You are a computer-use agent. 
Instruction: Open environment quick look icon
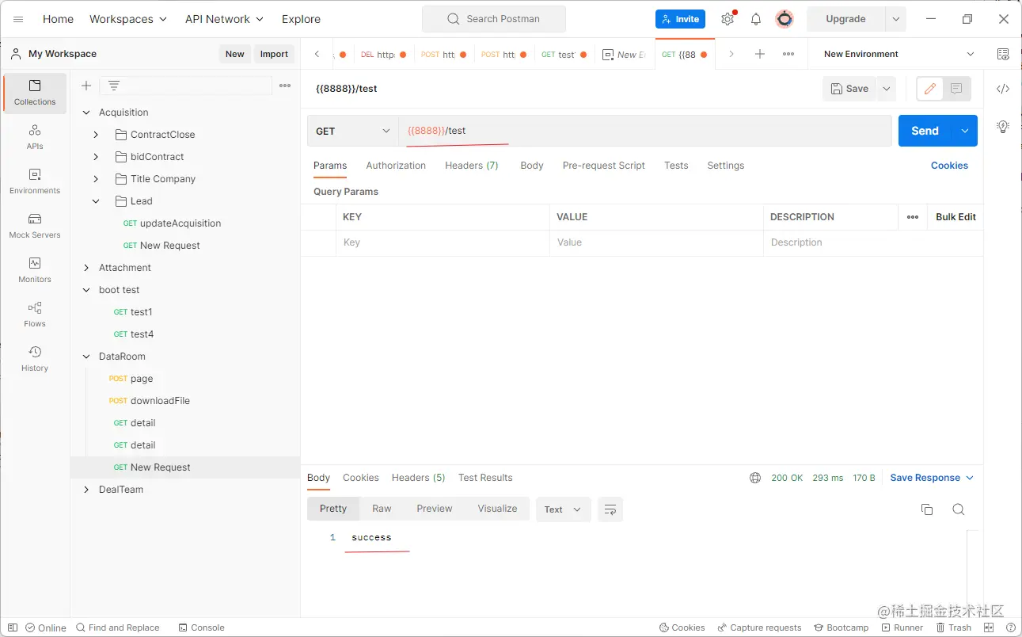tap(1003, 54)
